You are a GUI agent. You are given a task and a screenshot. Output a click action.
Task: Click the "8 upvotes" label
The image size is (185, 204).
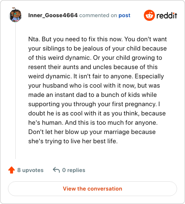[x=31, y=170]
